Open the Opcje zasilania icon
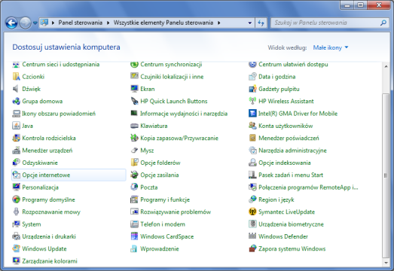This screenshot has height=271, width=394. click(x=134, y=175)
